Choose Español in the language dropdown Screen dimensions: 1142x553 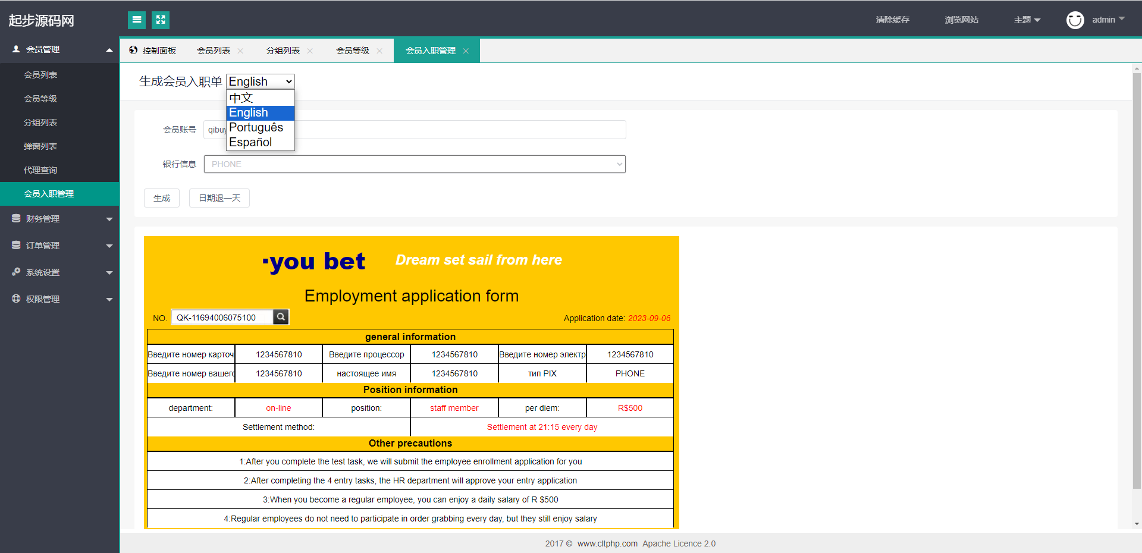250,143
